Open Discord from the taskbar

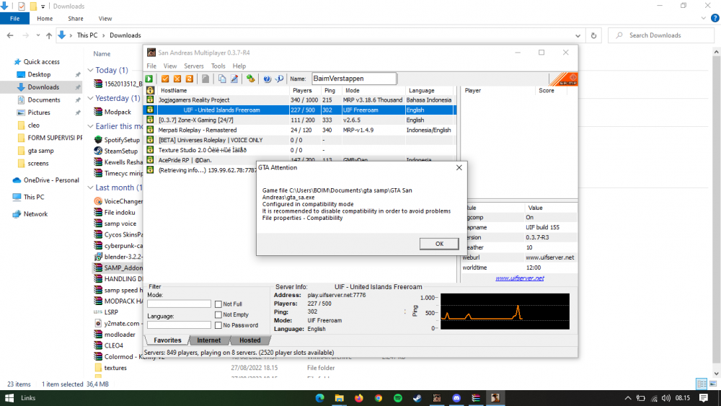click(456, 398)
